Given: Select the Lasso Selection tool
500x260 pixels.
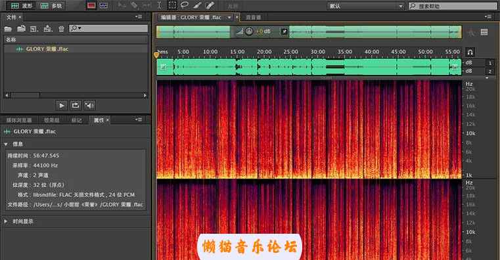Looking at the screenshot, I should coord(185,5).
